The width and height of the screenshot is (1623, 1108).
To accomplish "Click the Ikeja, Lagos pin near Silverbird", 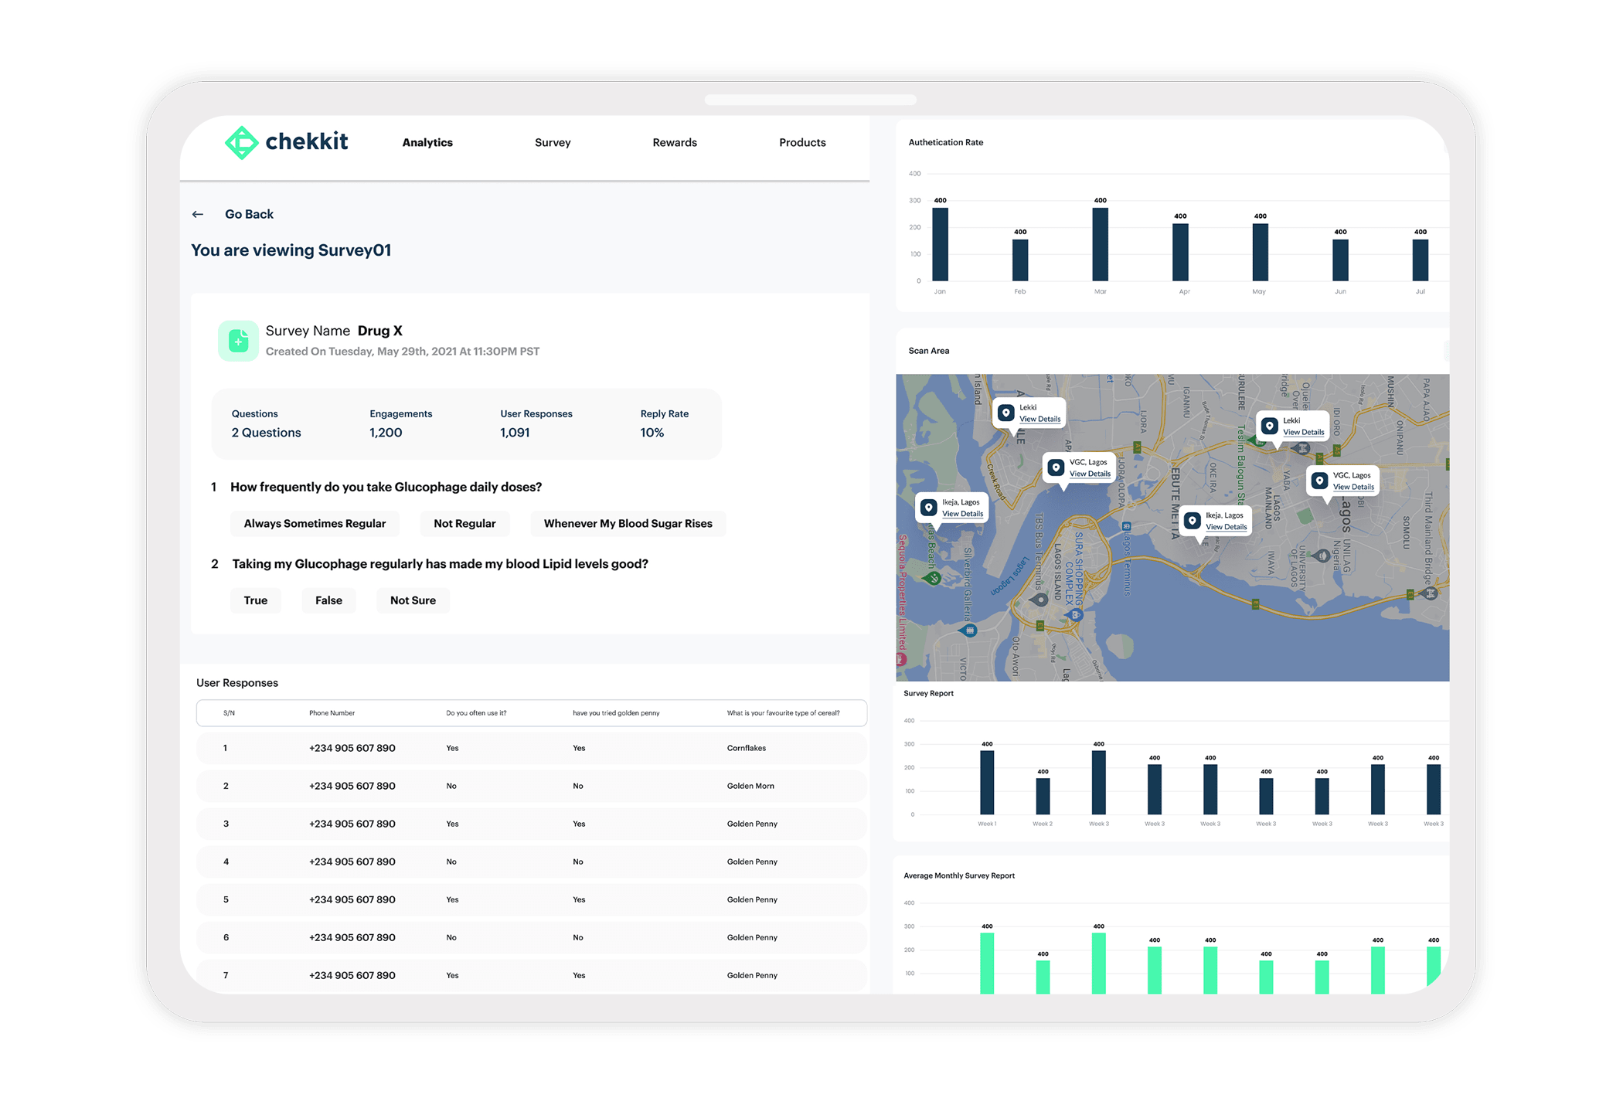I will [929, 508].
